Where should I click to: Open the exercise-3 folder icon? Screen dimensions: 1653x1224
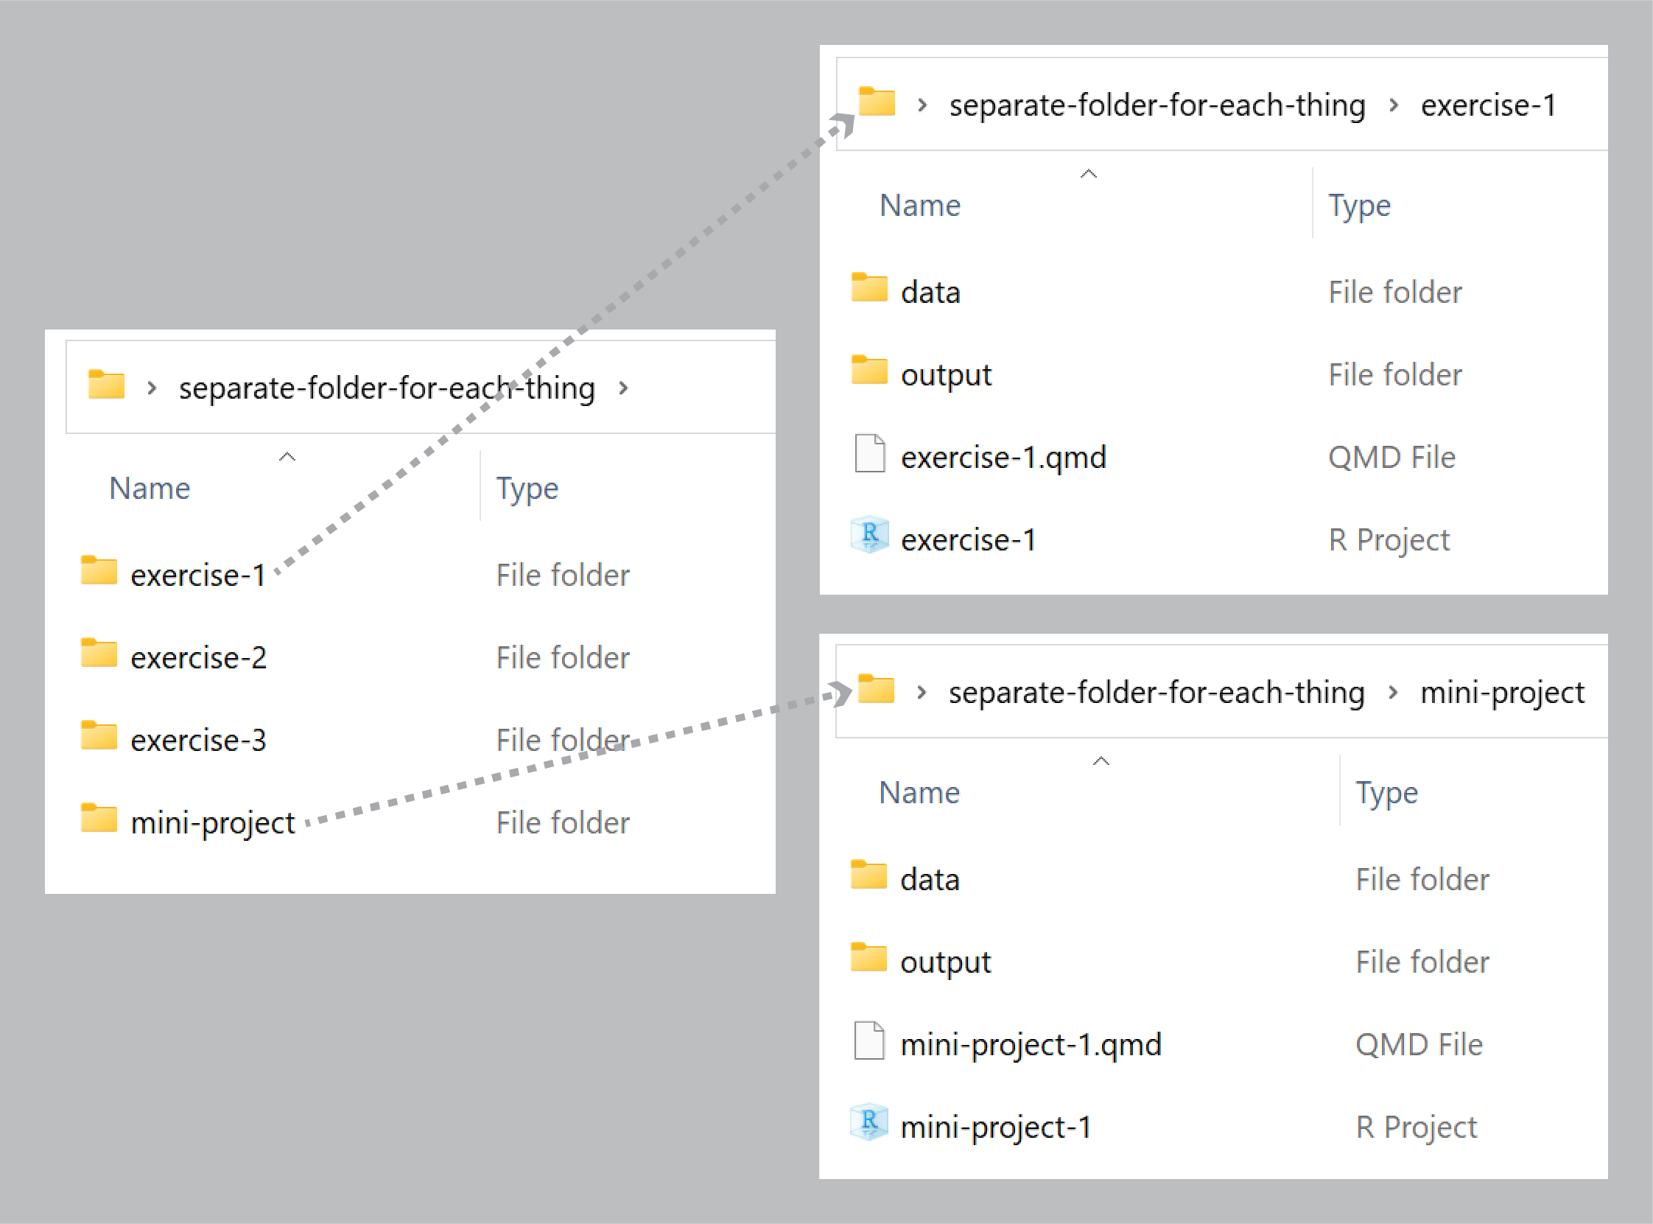pyautogui.click(x=99, y=735)
